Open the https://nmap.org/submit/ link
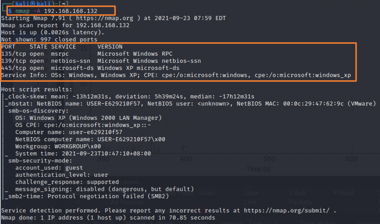380x224 pixels. (287, 210)
